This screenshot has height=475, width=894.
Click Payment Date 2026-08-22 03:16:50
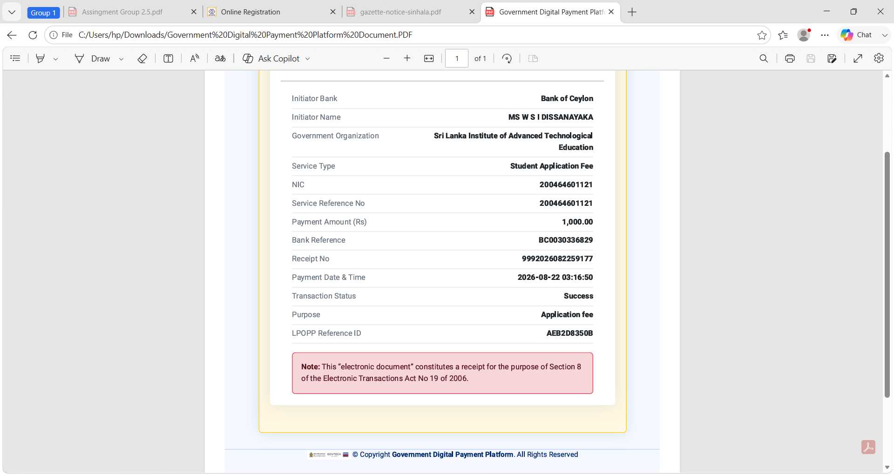(555, 278)
